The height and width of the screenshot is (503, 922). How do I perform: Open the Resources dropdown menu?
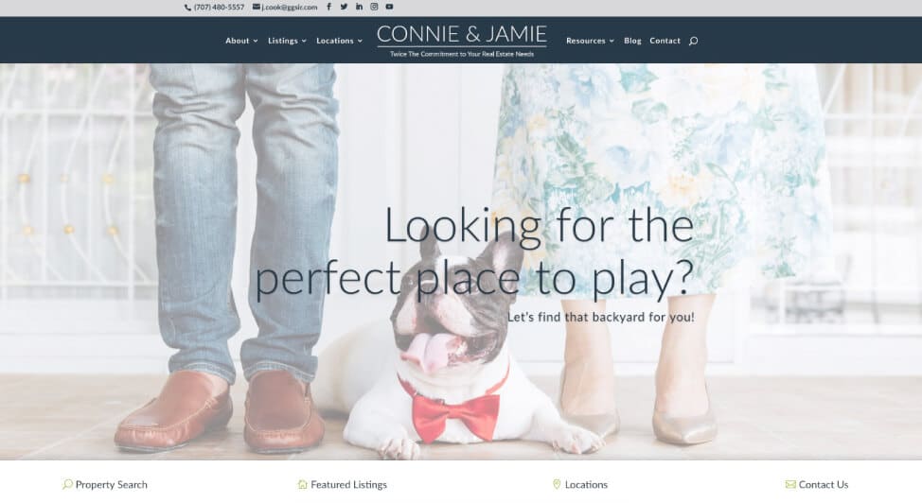(590, 42)
